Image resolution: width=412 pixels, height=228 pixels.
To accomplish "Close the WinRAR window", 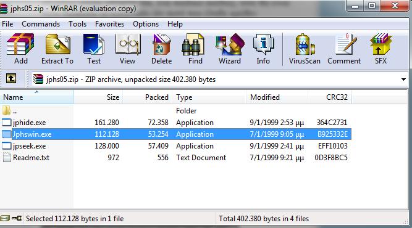I will [395, 6].
